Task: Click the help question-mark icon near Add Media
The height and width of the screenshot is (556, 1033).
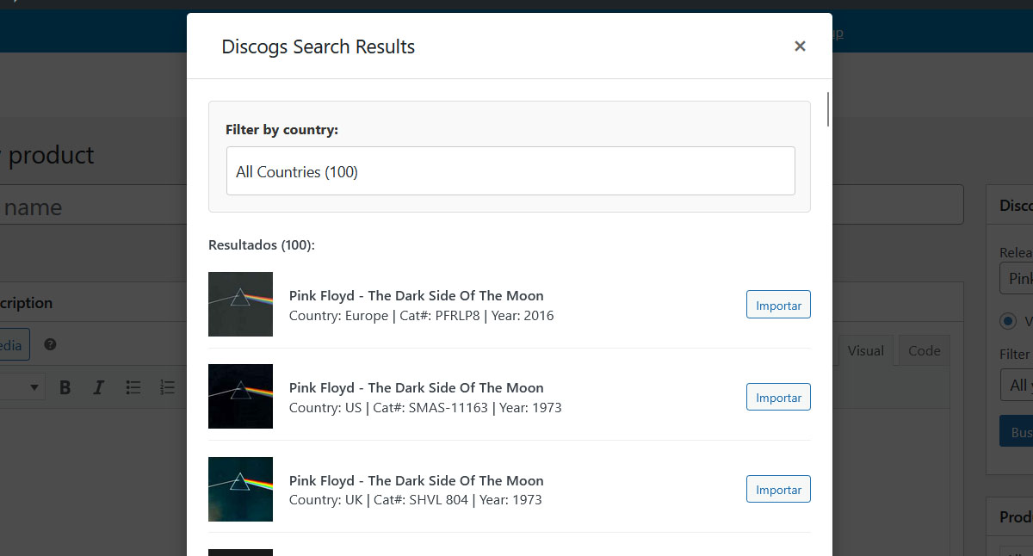Action: point(49,344)
